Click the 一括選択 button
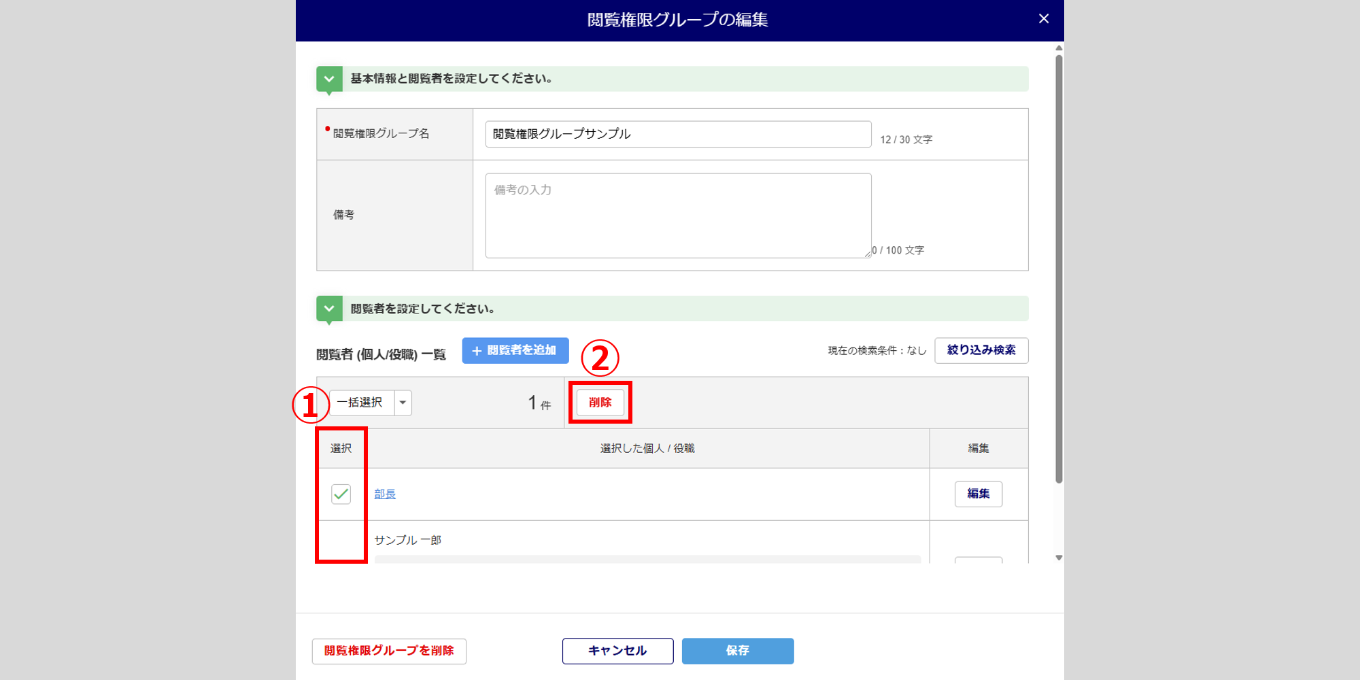 click(361, 403)
